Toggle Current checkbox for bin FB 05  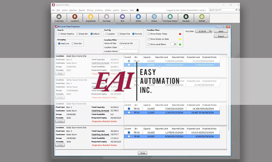coord(129,133)
